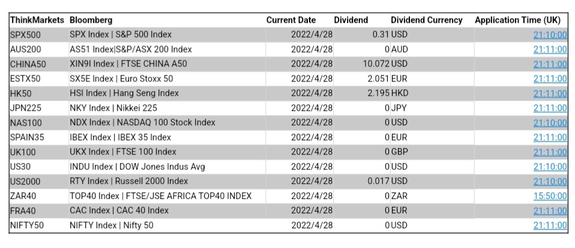The width and height of the screenshot is (575, 248).
Task: Open the SPX500 application time link
Action: tap(550, 35)
